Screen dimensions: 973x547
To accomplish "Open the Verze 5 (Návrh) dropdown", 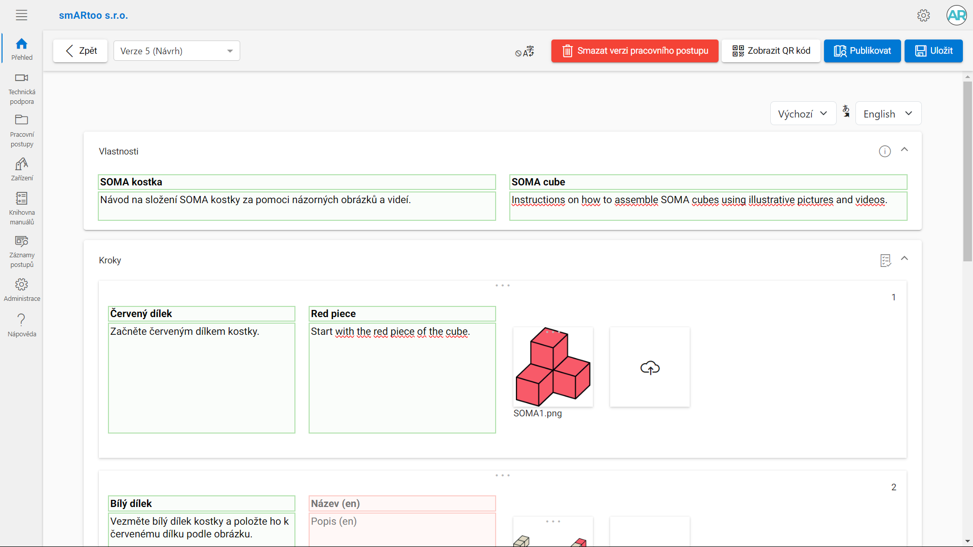I will [x=176, y=51].
